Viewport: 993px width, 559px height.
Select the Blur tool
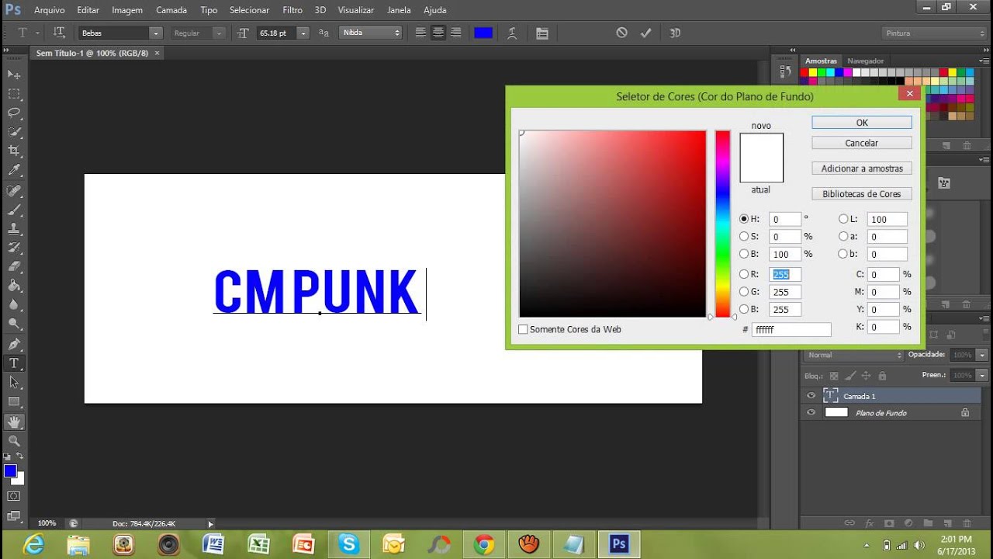click(x=14, y=305)
